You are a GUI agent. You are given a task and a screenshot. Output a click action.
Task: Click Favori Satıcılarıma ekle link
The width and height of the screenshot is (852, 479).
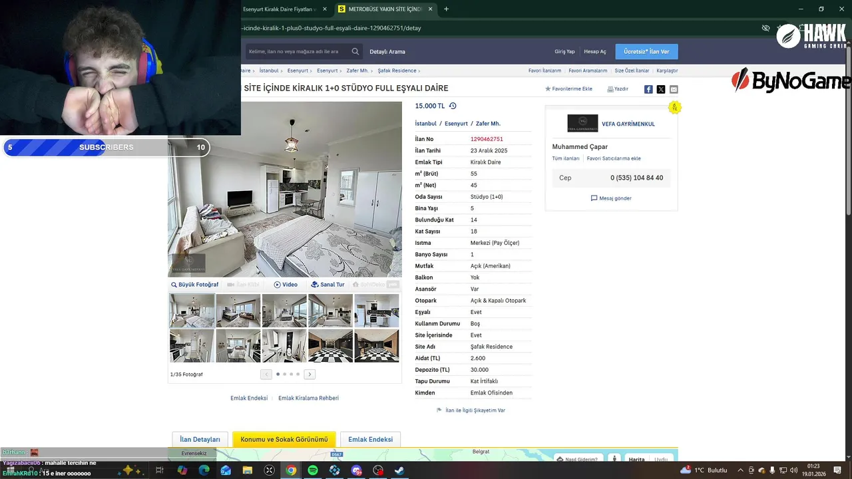click(614, 158)
